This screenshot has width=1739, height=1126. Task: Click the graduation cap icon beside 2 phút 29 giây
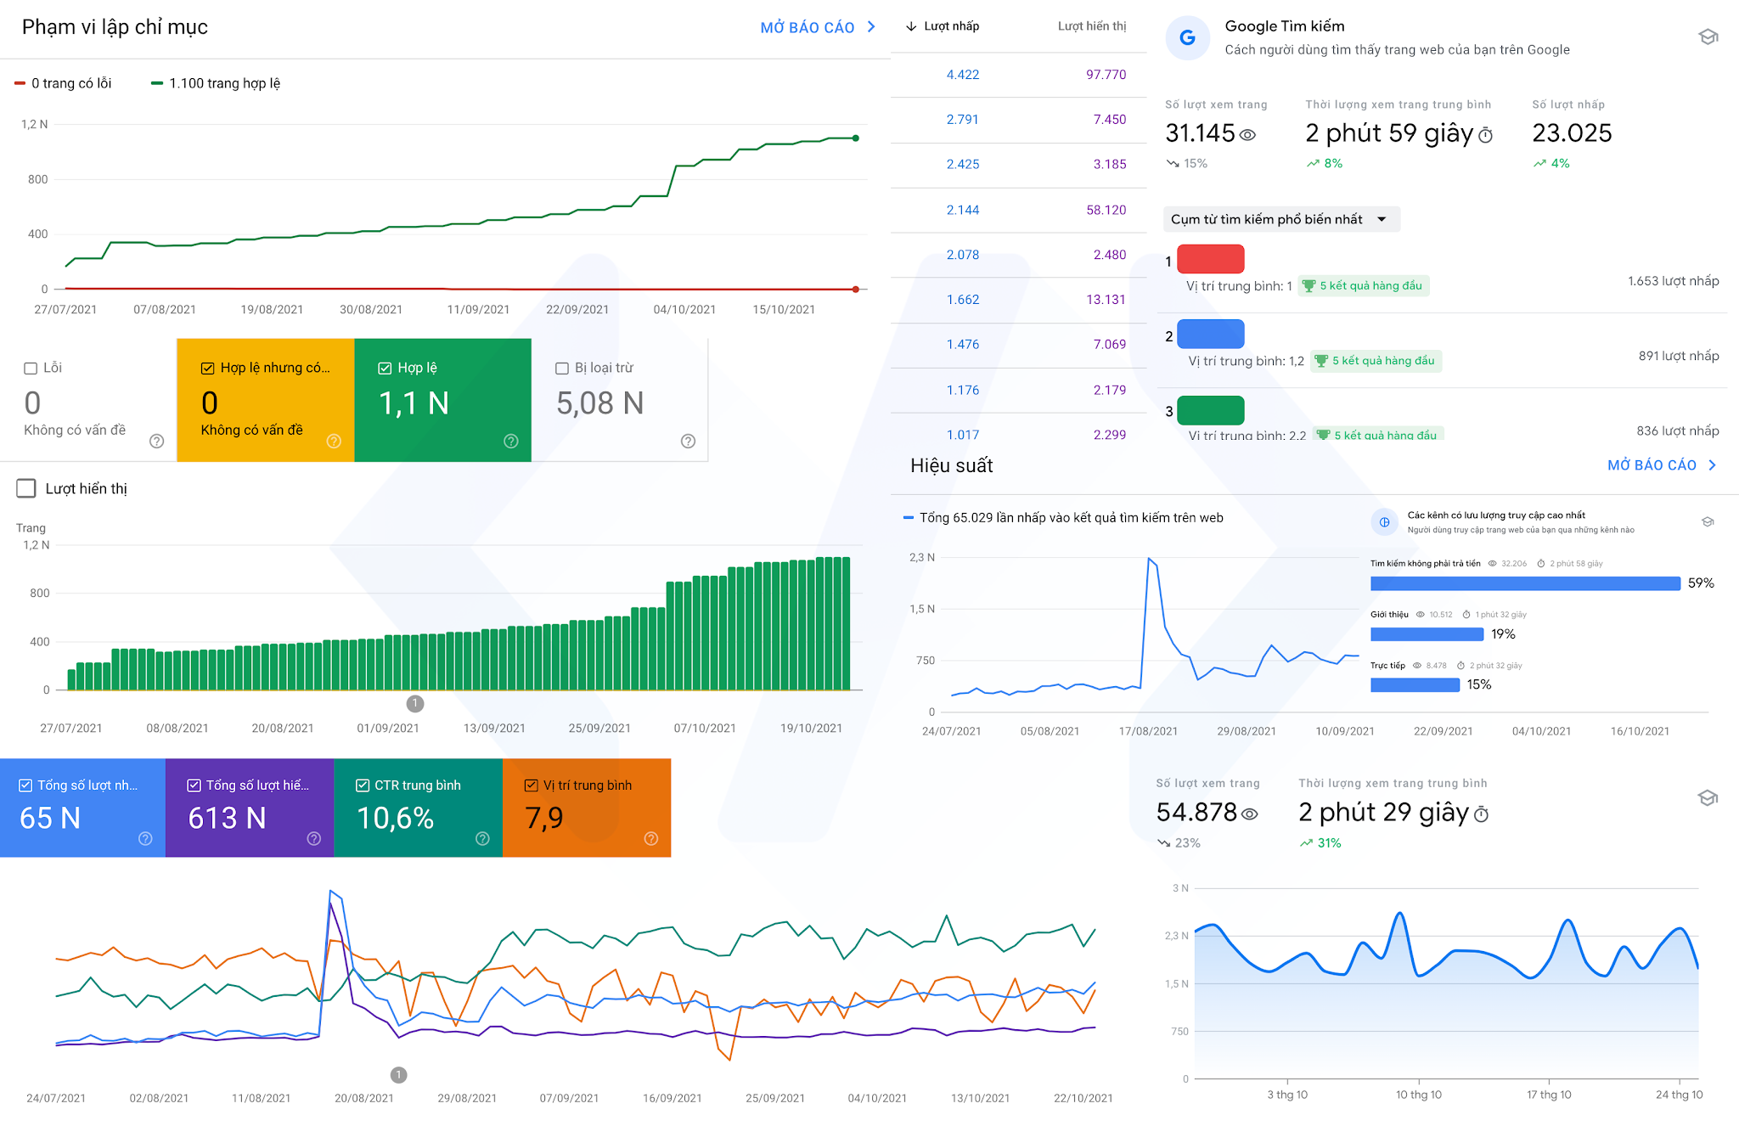click(1708, 797)
